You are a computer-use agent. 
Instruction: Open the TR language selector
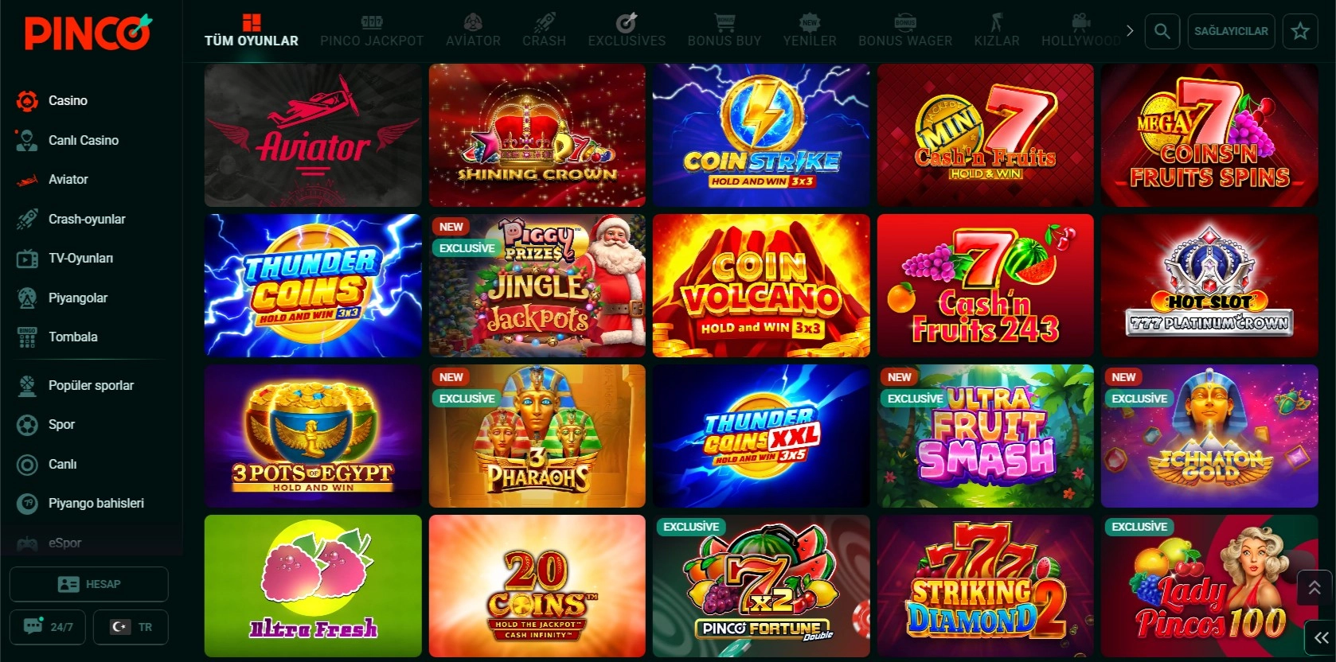(131, 627)
